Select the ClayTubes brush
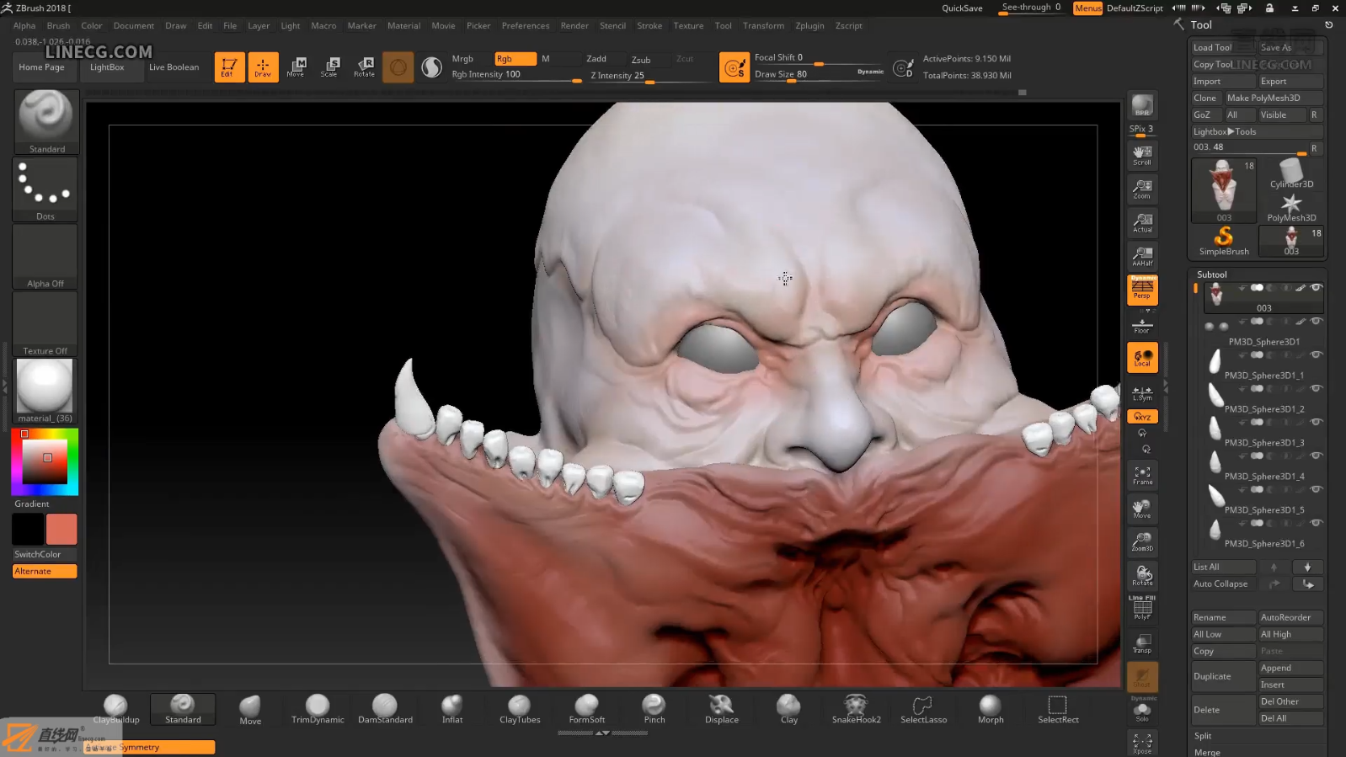The image size is (1346, 757). pyautogui.click(x=520, y=709)
